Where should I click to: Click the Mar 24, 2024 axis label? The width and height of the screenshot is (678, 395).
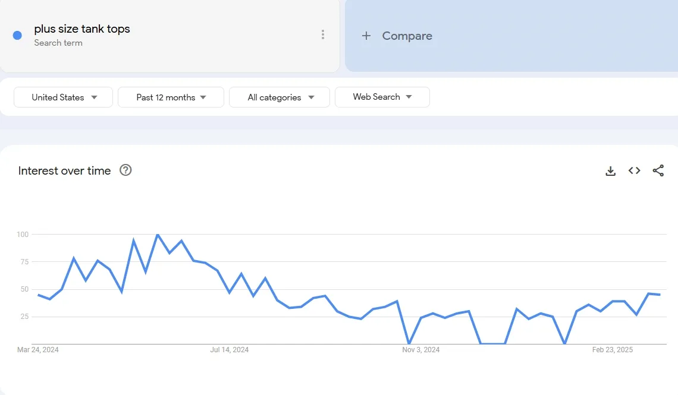pyautogui.click(x=38, y=350)
